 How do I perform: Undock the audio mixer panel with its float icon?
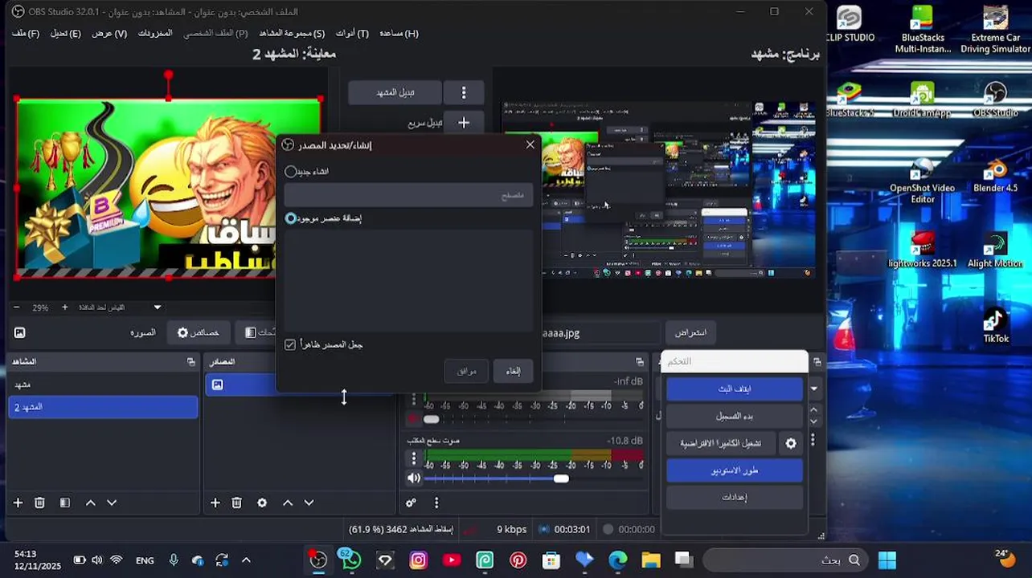(640, 362)
